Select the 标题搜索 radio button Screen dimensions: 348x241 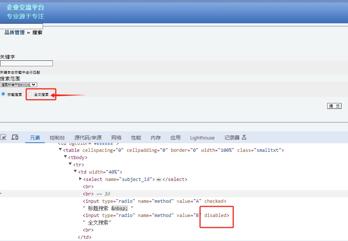(4, 94)
